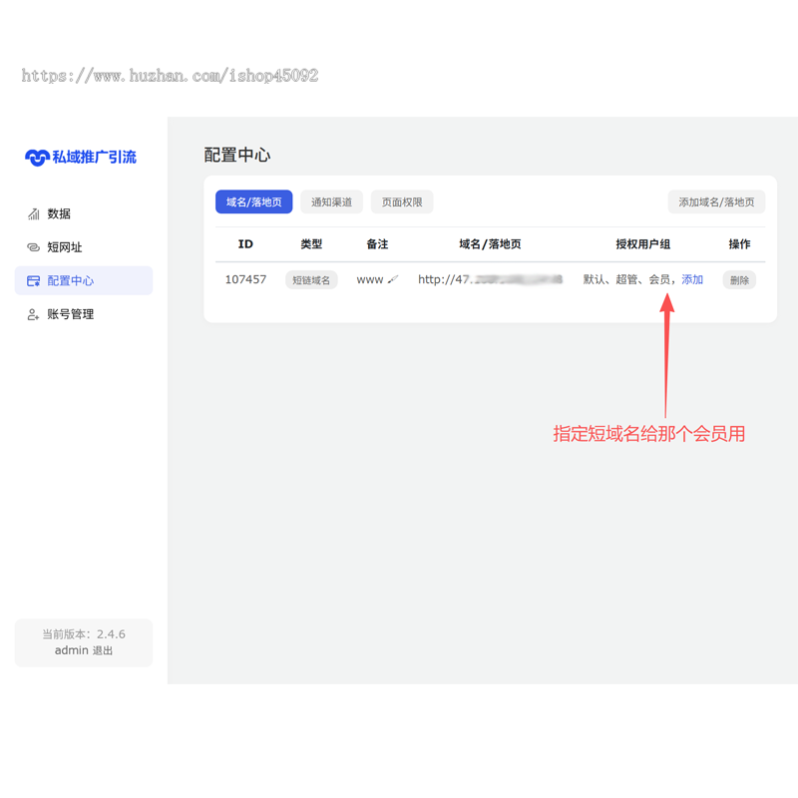798x798 pixels.
Task: Click the ID value 107457
Action: click(245, 279)
